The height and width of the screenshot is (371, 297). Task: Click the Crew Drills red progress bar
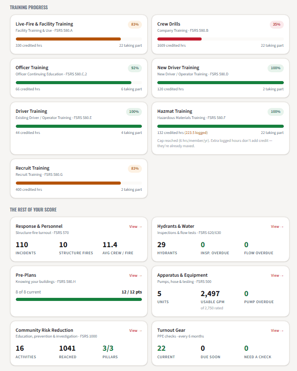point(180,39)
